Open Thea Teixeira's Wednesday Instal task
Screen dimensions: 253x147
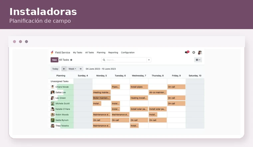coord(134,126)
